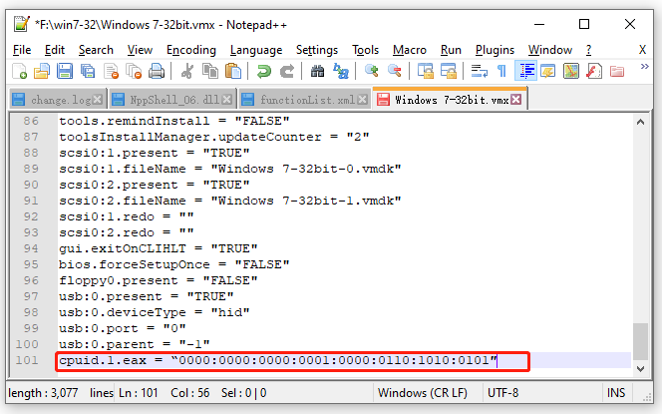
Task: Expand hidden toolbar items with the chevron
Action: pyautogui.click(x=644, y=66)
